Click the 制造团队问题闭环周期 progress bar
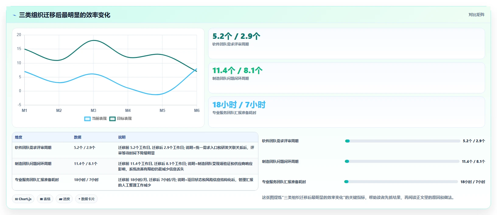This screenshot has height=215, width=497. [402, 161]
